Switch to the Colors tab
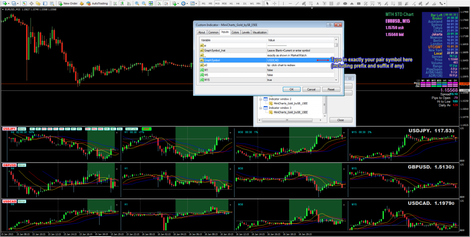Viewport: 470px width, 237px height. pyautogui.click(x=235, y=32)
